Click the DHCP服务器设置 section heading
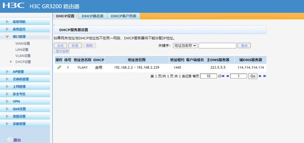Image resolution: width=304 pixels, height=143 pixels. [x=74, y=30]
